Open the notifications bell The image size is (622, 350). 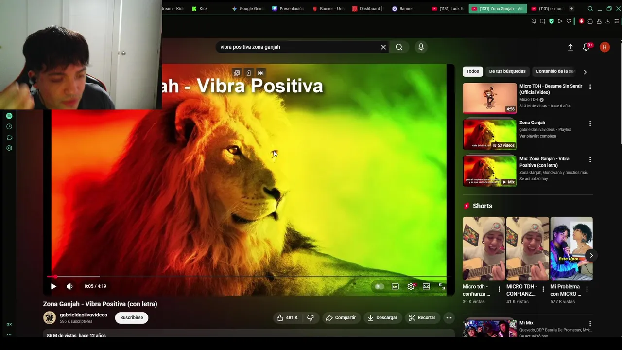pyautogui.click(x=587, y=47)
